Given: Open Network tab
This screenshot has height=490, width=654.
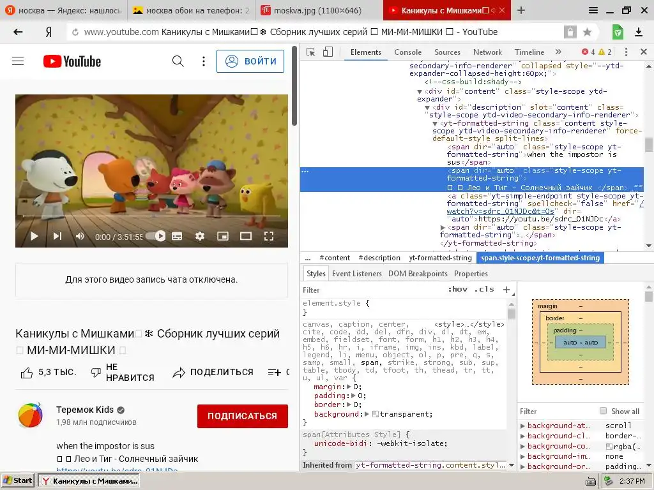Looking at the screenshot, I should click(x=487, y=52).
